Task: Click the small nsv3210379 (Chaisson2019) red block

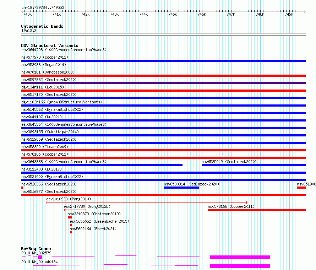Action: 70,217
